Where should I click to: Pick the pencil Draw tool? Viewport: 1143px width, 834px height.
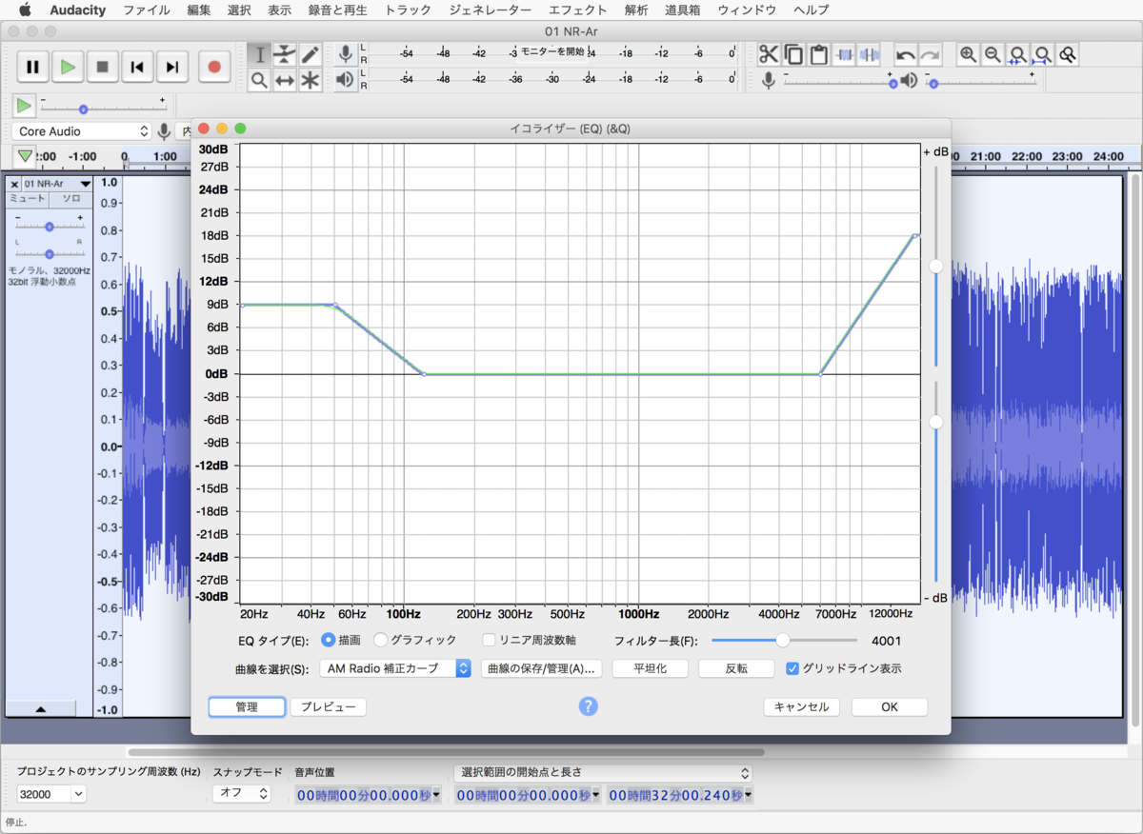pos(311,55)
